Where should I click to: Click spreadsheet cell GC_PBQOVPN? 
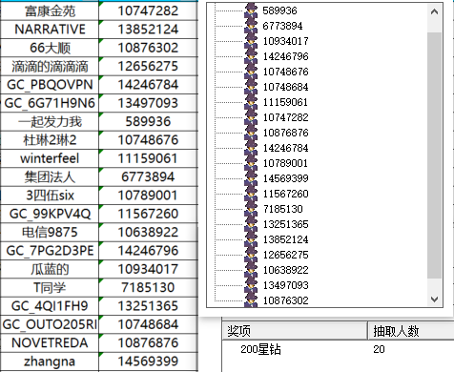(50, 85)
